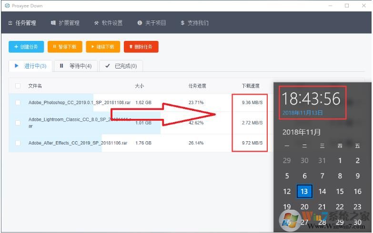Open 扩展管理 extension management section
The width and height of the screenshot is (373, 233).
click(65, 23)
